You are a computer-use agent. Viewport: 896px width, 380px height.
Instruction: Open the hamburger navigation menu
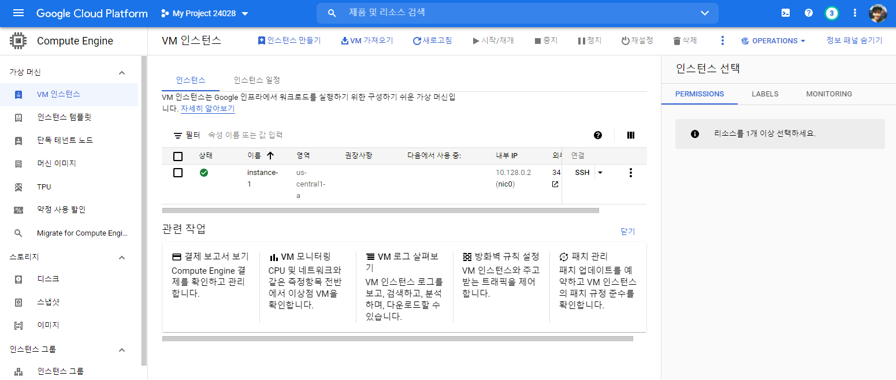18,13
